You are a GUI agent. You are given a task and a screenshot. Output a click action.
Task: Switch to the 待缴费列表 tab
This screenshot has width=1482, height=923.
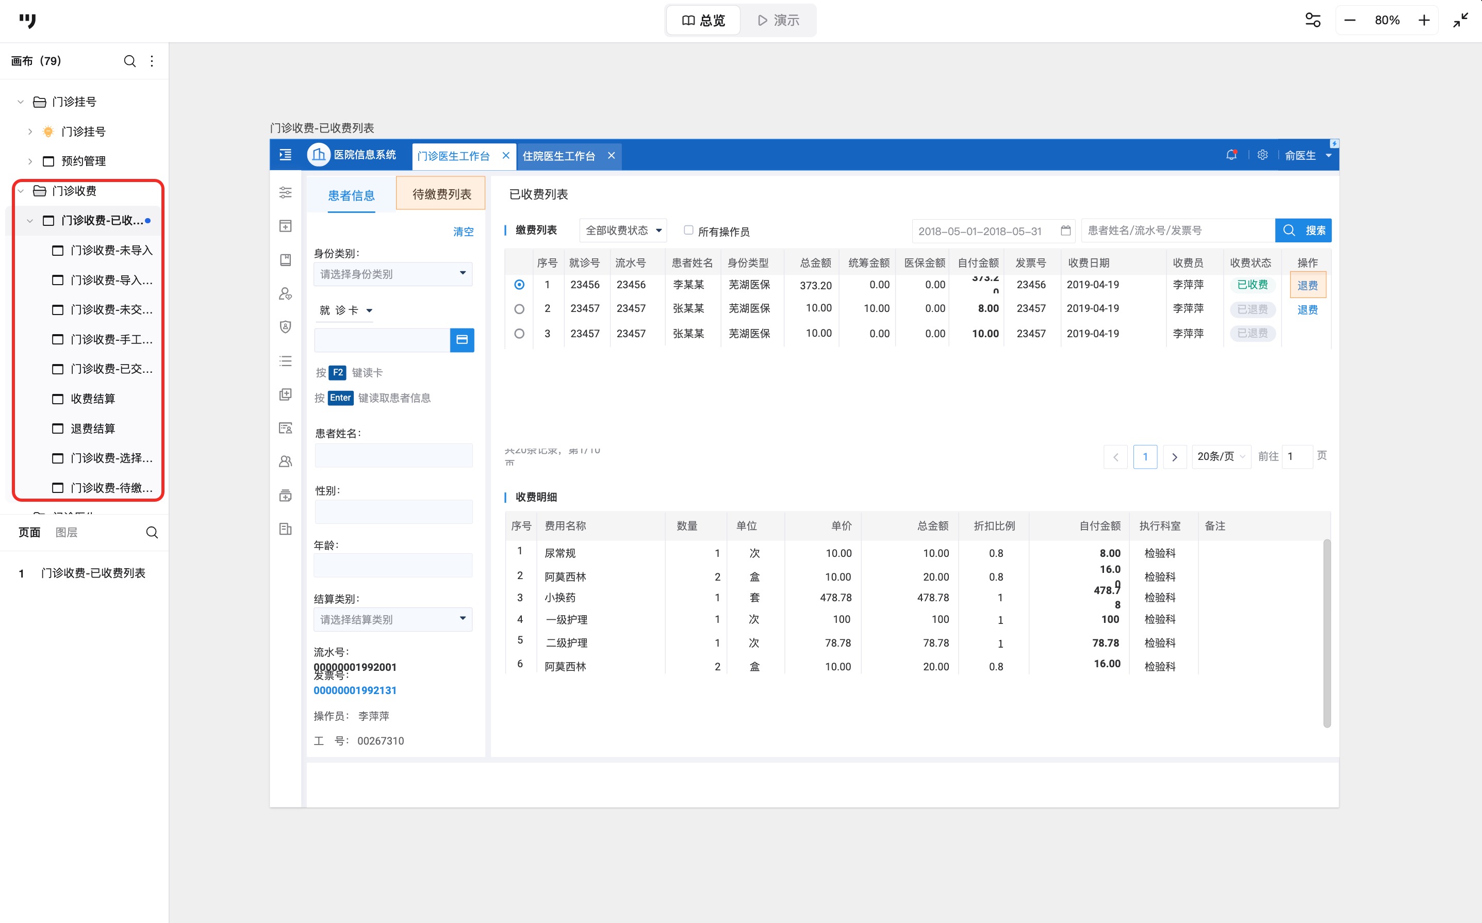point(441,194)
